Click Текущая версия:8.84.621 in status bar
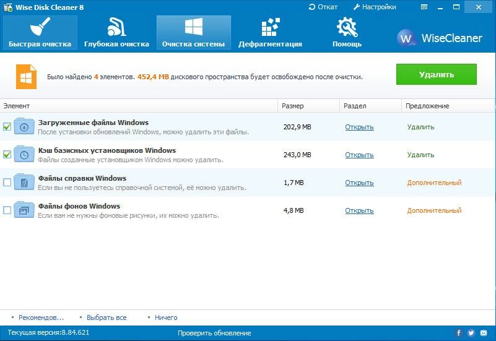The image size is (496, 341). coord(48,333)
